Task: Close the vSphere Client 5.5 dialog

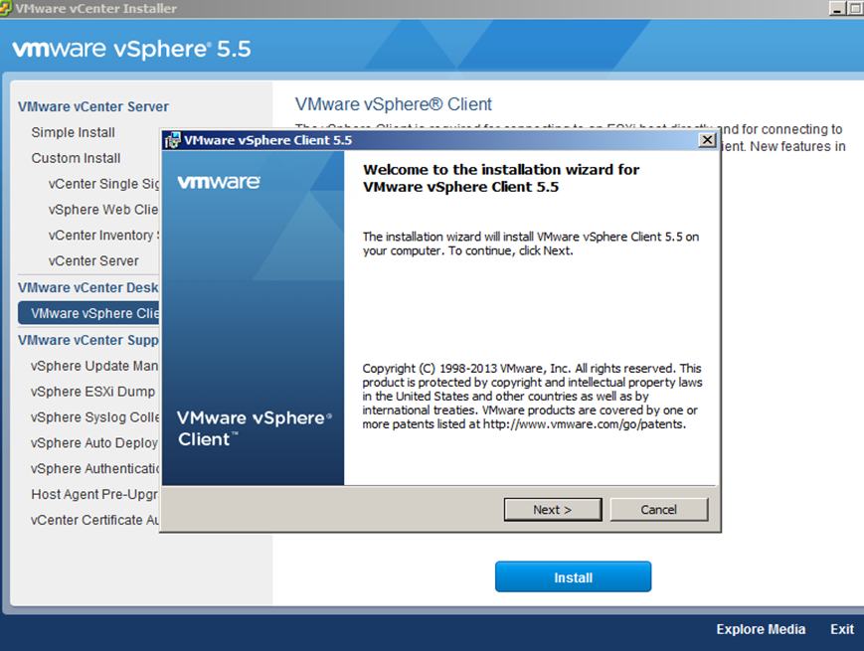Action: pos(707,140)
